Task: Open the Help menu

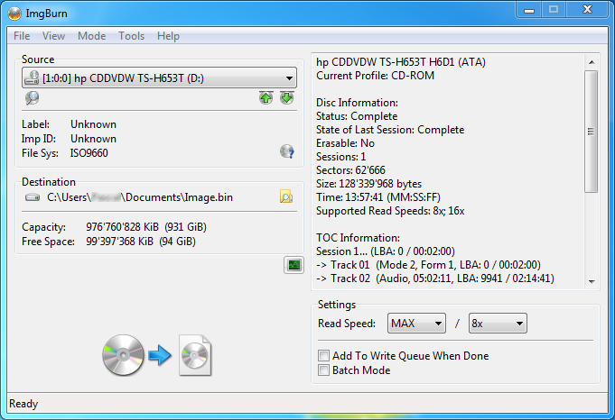Action: 168,36
